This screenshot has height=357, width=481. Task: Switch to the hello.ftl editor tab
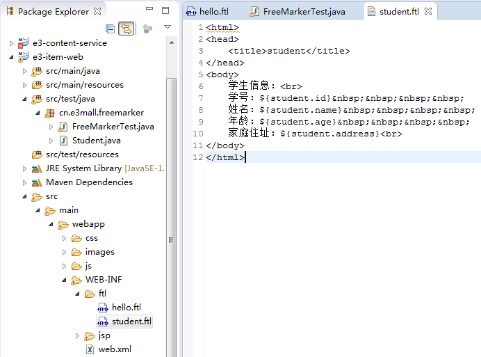point(208,12)
